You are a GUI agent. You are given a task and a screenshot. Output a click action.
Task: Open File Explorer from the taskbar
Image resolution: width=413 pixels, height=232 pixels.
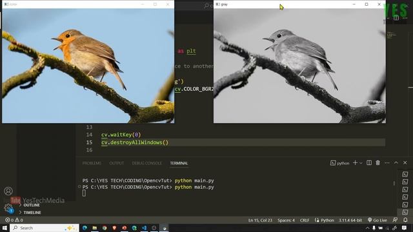coord(95,228)
